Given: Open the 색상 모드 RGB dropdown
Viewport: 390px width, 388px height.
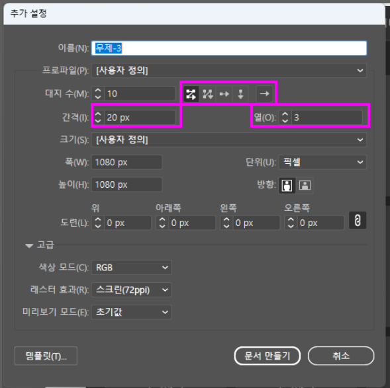Looking at the screenshot, I should pyautogui.click(x=132, y=267).
